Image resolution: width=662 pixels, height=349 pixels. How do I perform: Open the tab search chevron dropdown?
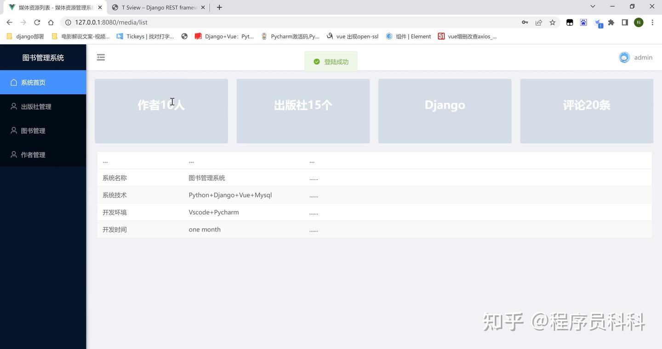tap(592, 7)
